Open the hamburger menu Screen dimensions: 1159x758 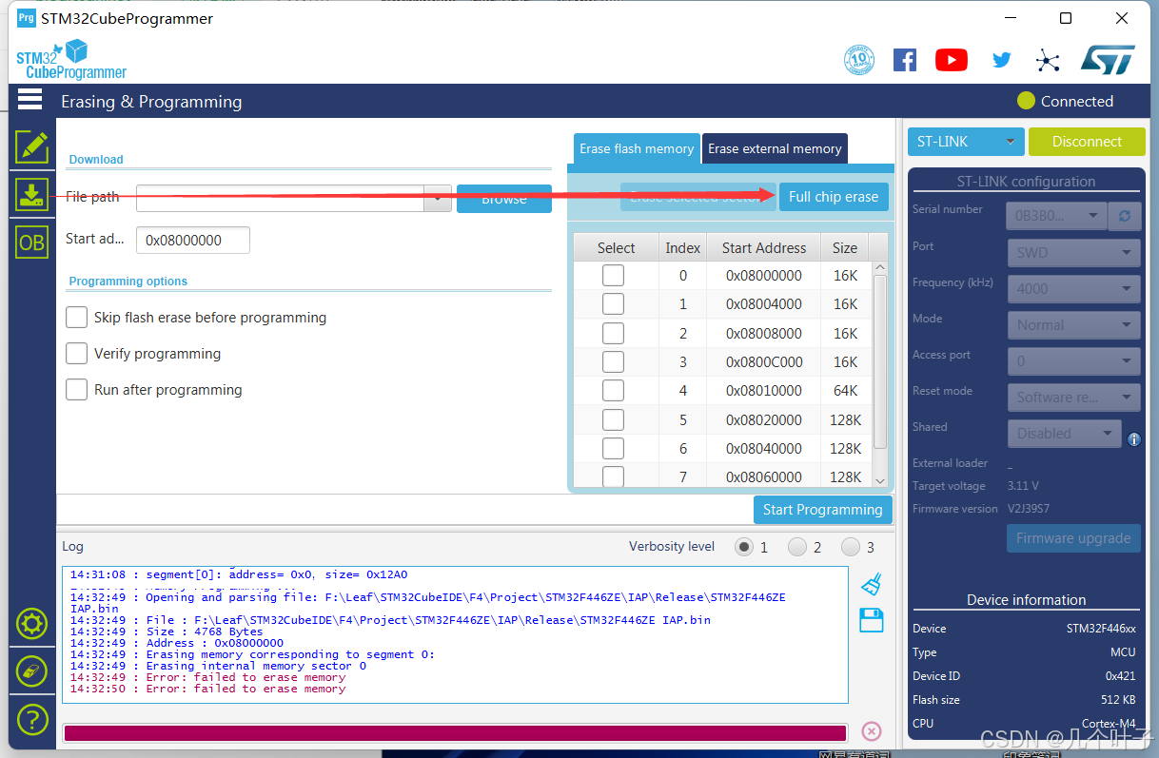pyautogui.click(x=30, y=100)
